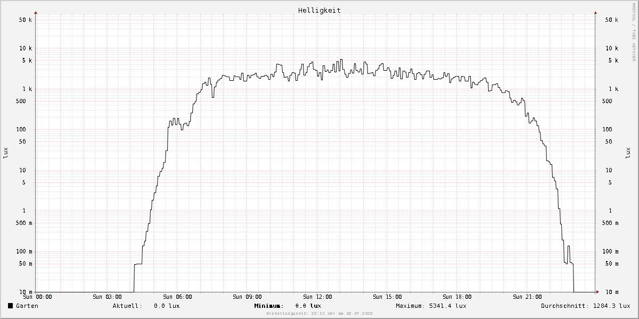639x319 pixels.
Task: Select the "10 m" label on right axis
Action: coord(611,292)
